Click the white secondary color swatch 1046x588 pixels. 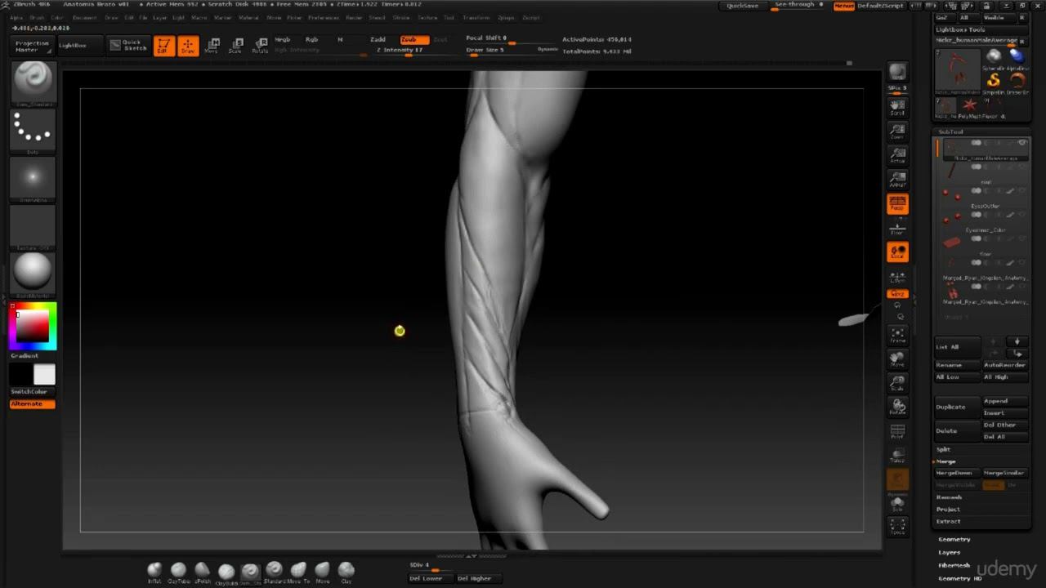tap(44, 375)
